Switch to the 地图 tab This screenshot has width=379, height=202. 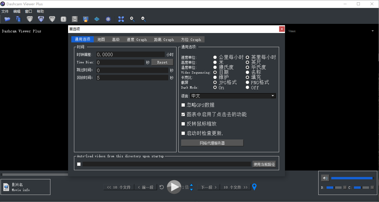point(101,39)
